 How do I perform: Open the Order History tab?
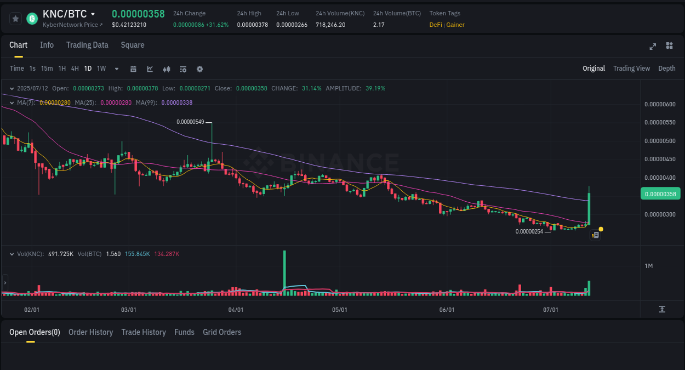coord(90,332)
